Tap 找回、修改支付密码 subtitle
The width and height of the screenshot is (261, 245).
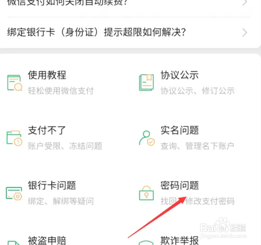pos(198,201)
